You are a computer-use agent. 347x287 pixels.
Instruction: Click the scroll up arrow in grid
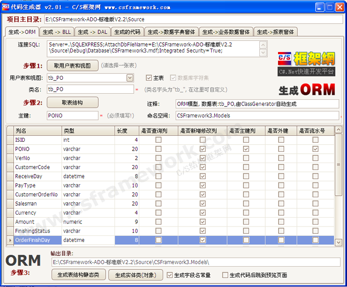tap(338, 130)
